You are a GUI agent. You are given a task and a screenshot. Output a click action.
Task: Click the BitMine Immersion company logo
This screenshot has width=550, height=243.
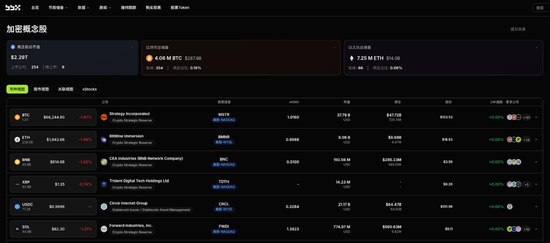(x=104, y=139)
